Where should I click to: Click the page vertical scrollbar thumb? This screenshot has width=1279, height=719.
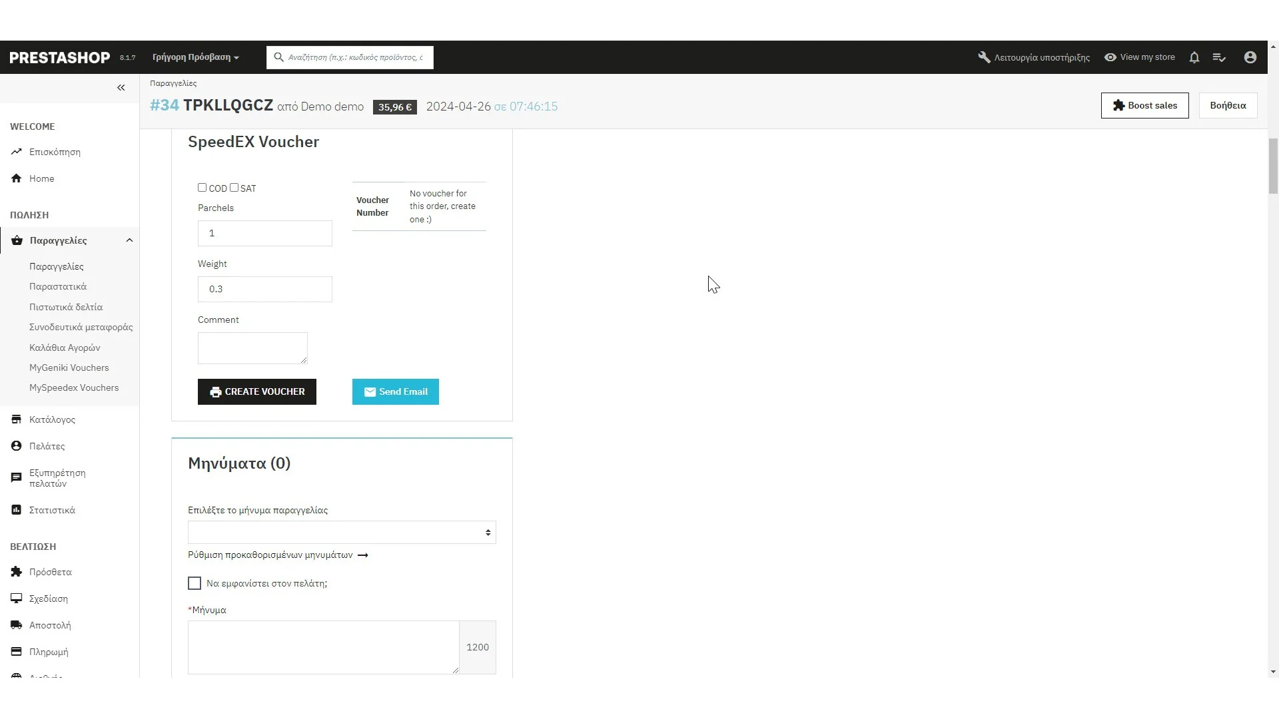click(x=1273, y=165)
